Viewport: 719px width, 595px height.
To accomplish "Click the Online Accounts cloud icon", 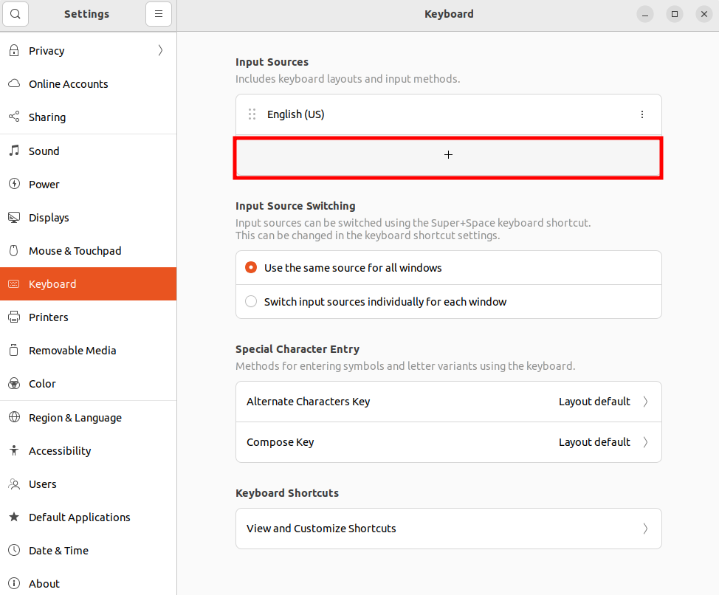I will [14, 84].
